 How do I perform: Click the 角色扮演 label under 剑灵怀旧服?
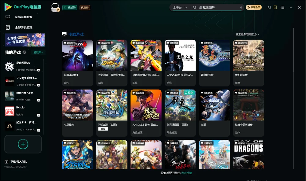coord(172,132)
